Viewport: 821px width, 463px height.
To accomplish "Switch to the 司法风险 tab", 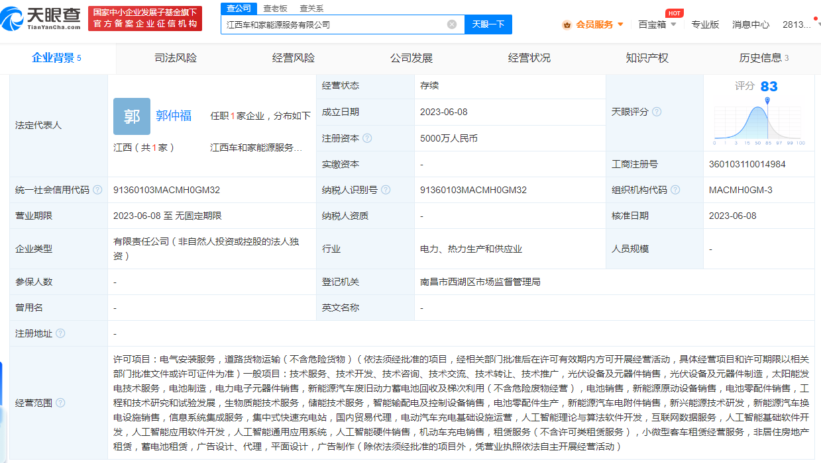I will [176, 58].
